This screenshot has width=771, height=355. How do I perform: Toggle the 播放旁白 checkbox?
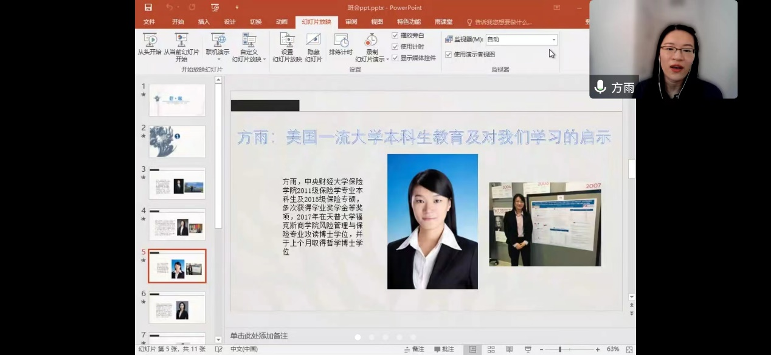395,35
